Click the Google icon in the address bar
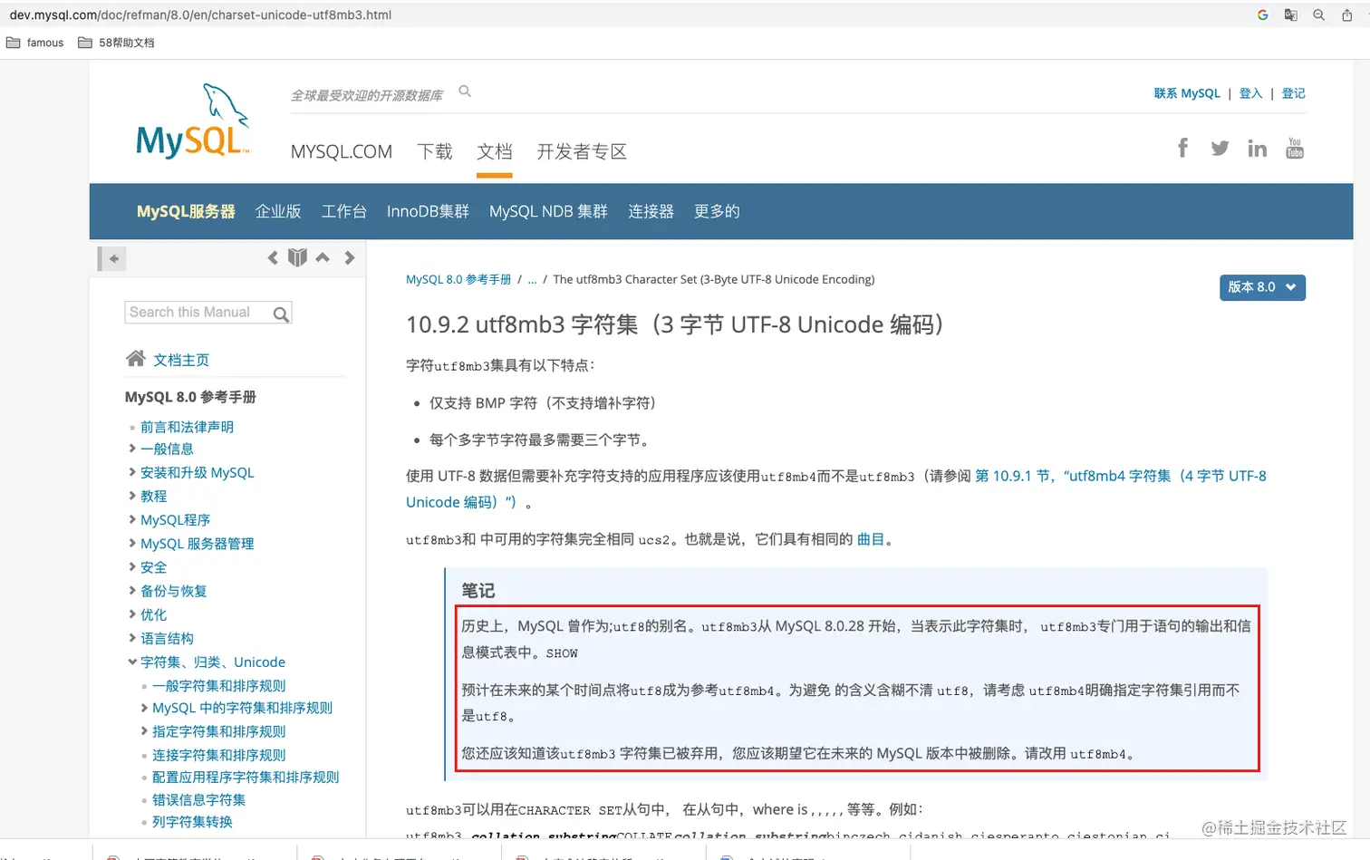1370x860 pixels. click(1262, 15)
